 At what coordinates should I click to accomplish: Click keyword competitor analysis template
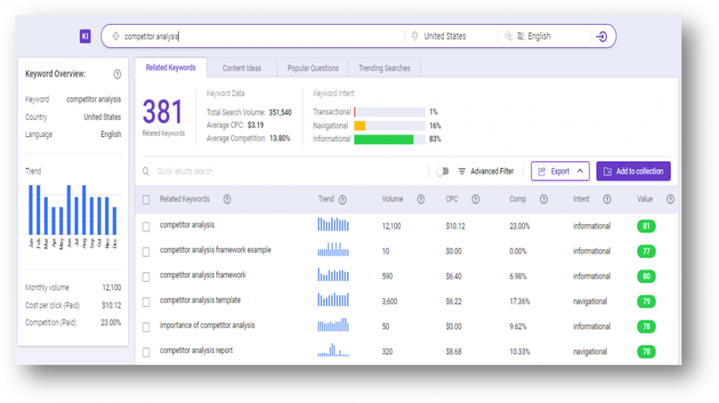[x=200, y=300]
